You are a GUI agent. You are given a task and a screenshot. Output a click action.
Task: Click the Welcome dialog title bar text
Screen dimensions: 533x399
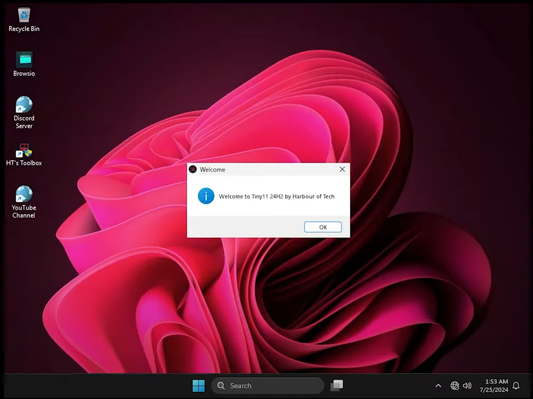click(212, 169)
